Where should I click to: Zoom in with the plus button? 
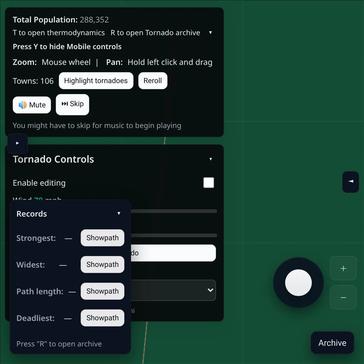343,268
